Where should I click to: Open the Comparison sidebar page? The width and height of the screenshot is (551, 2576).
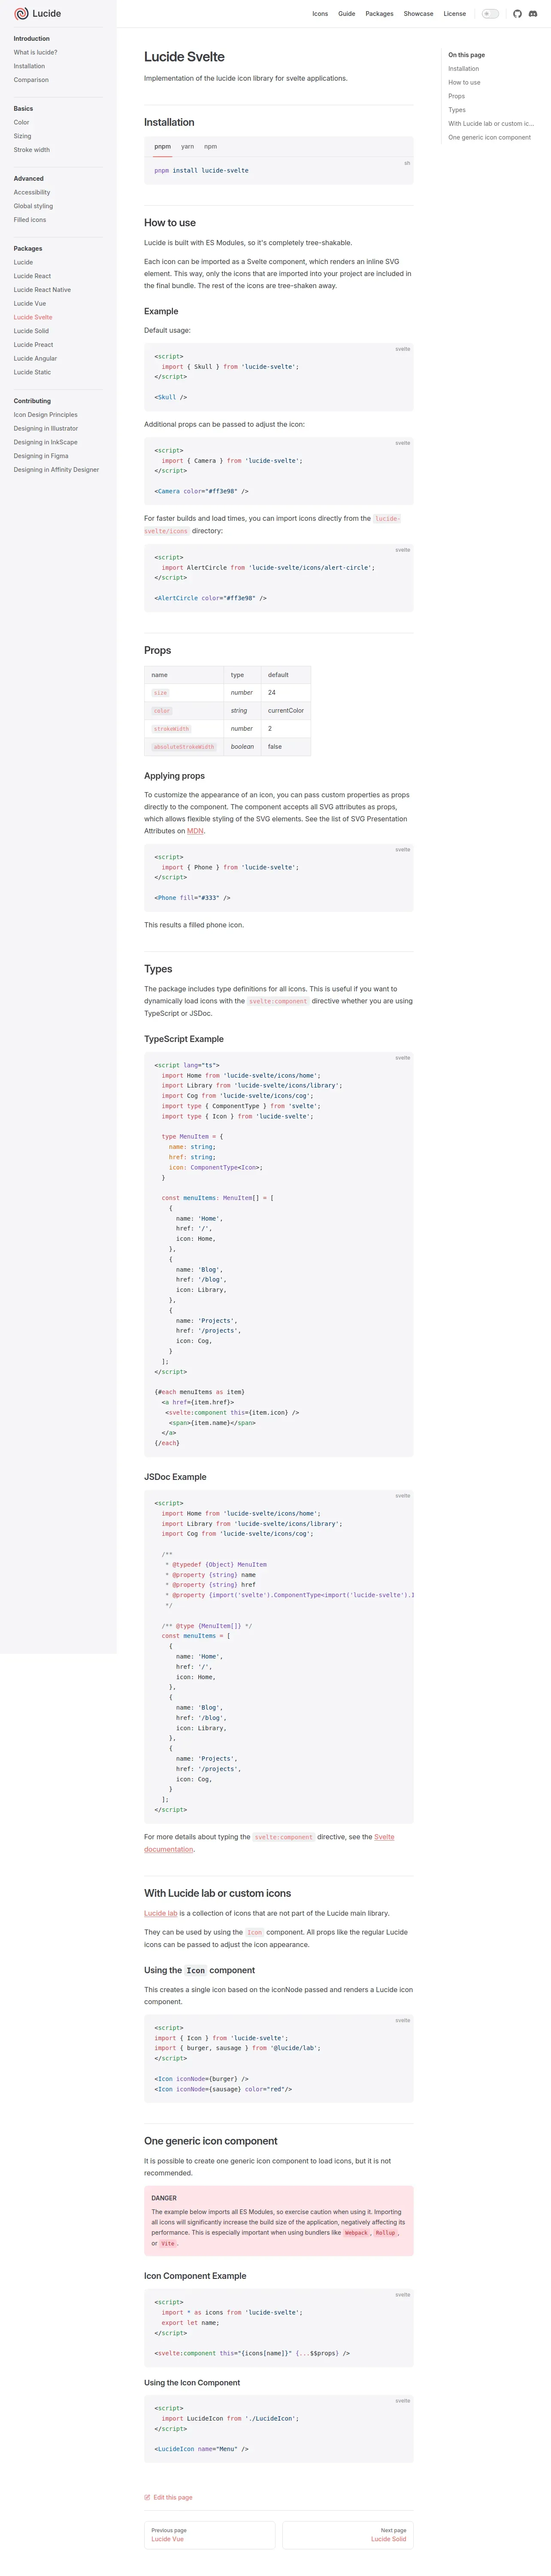click(x=31, y=80)
